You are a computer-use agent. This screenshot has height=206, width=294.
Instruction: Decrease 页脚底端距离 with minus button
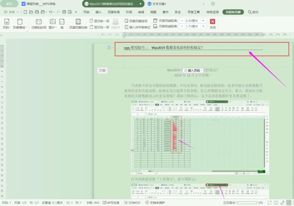click(182, 26)
